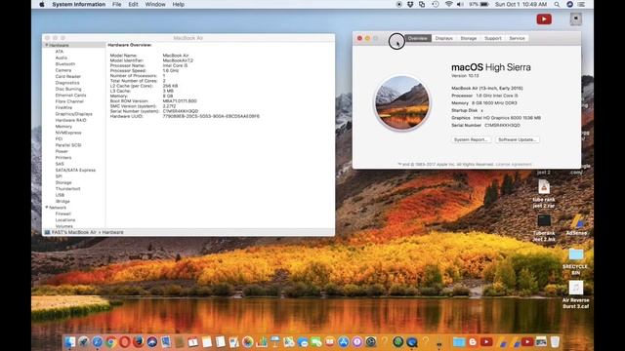The width and height of the screenshot is (625, 351).
Task: Open Spotlight search magnifier
Action: [557, 4]
